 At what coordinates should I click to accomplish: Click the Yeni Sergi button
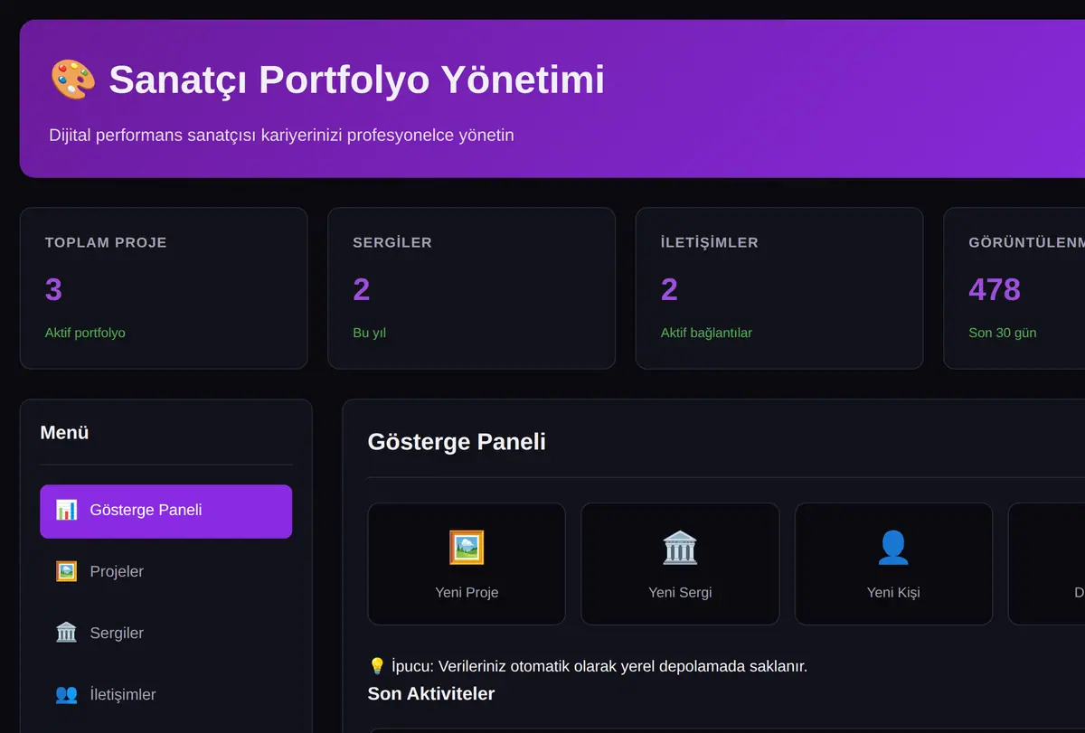coord(680,564)
